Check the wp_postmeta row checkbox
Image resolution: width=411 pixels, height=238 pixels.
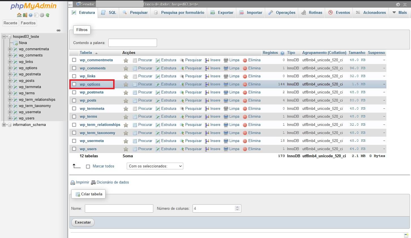coord(74,92)
